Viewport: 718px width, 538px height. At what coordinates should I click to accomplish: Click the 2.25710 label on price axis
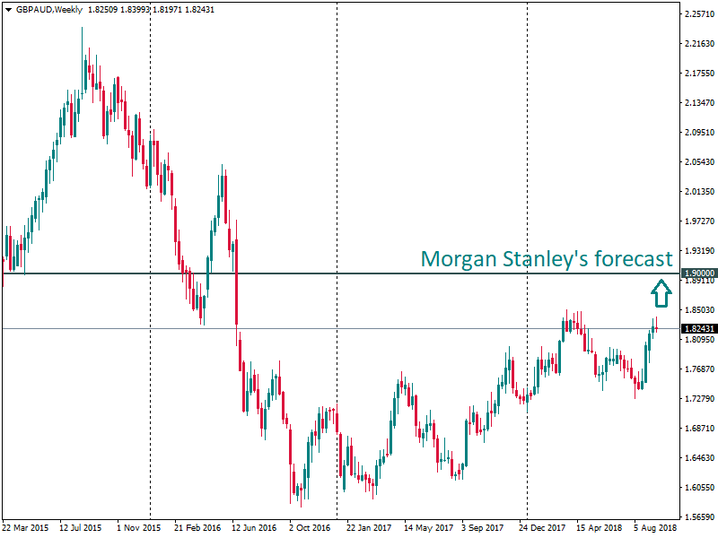697,14
